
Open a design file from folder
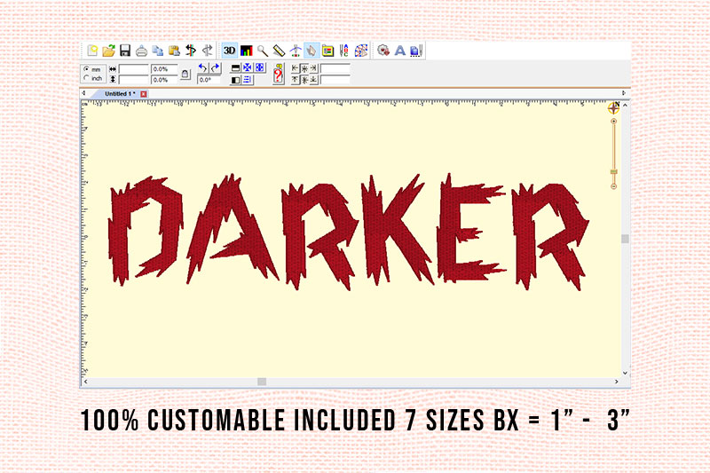[108, 51]
